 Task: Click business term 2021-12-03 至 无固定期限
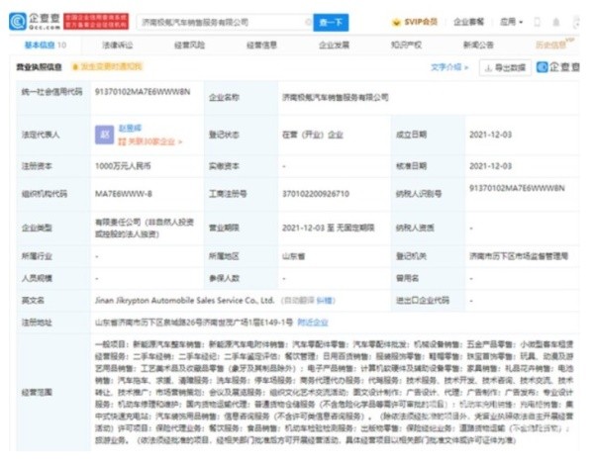[328, 228]
